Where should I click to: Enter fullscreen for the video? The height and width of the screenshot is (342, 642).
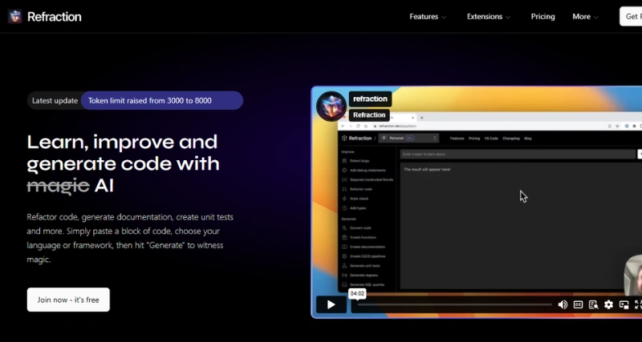click(x=638, y=304)
